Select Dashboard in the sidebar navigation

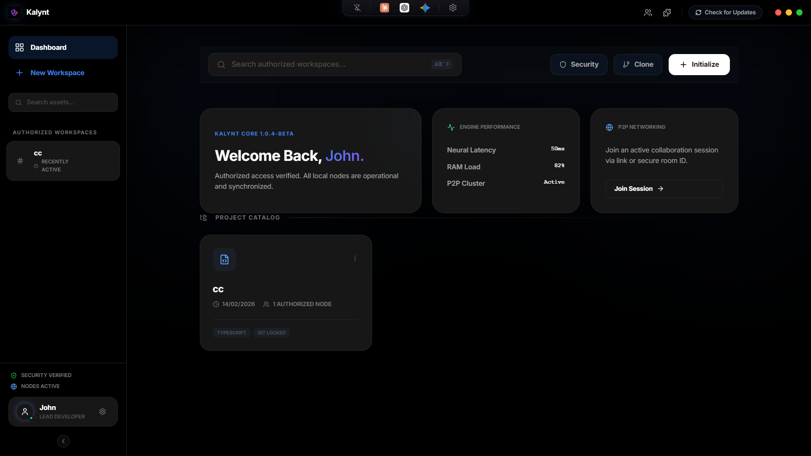(x=48, y=47)
